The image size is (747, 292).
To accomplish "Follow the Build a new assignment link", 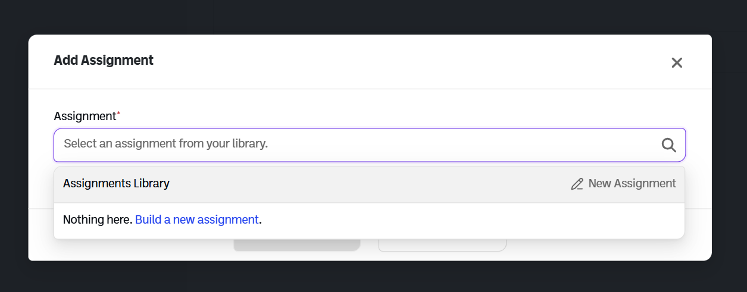I will click(x=197, y=219).
